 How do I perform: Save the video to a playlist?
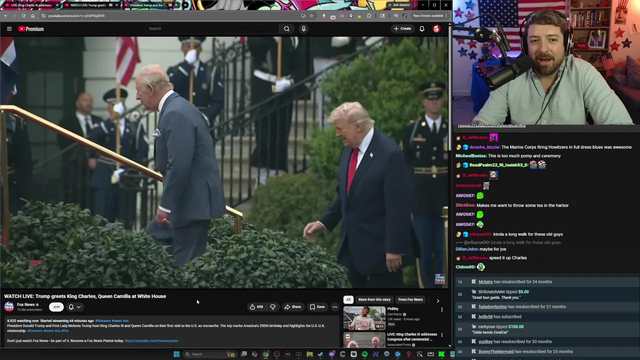point(317,307)
